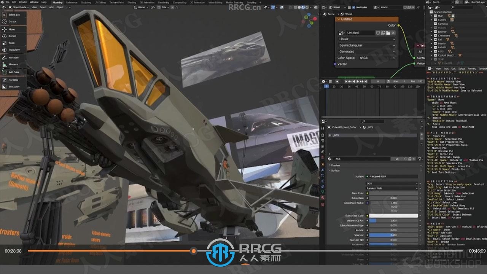The height and width of the screenshot is (274, 487).
Task: Open the Object Mode dropdown
Action: (x=19, y=7)
